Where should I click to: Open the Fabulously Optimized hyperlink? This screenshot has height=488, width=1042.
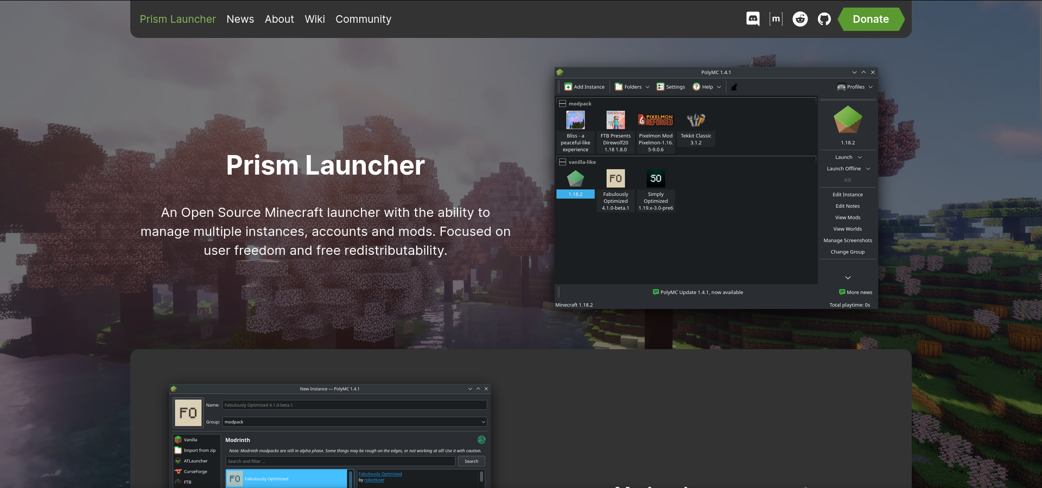[380, 474]
